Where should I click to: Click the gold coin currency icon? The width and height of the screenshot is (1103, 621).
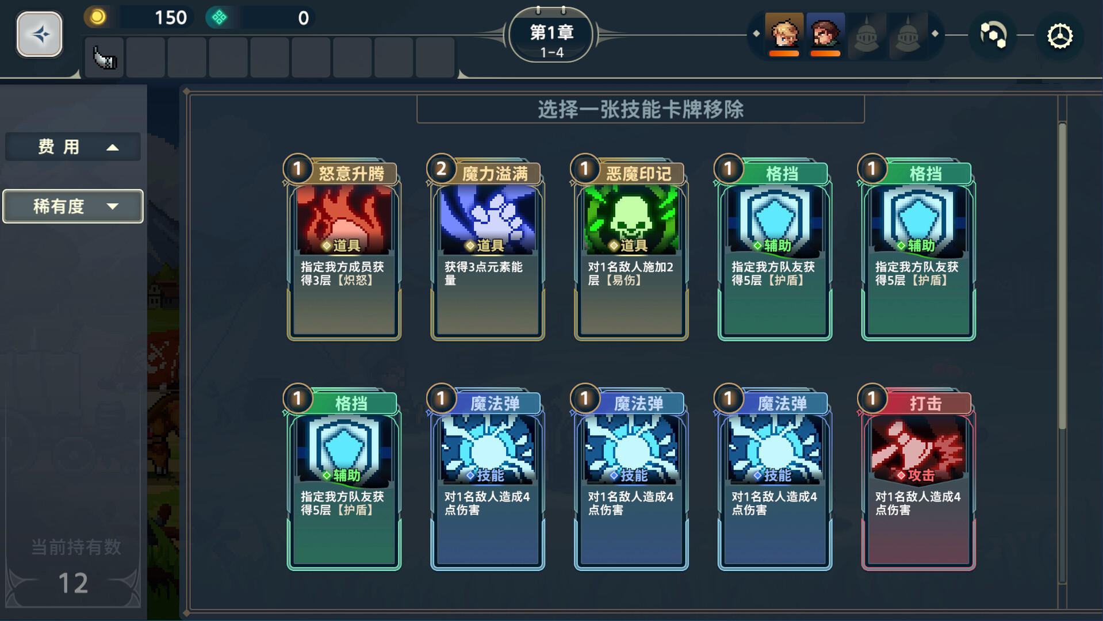(97, 17)
